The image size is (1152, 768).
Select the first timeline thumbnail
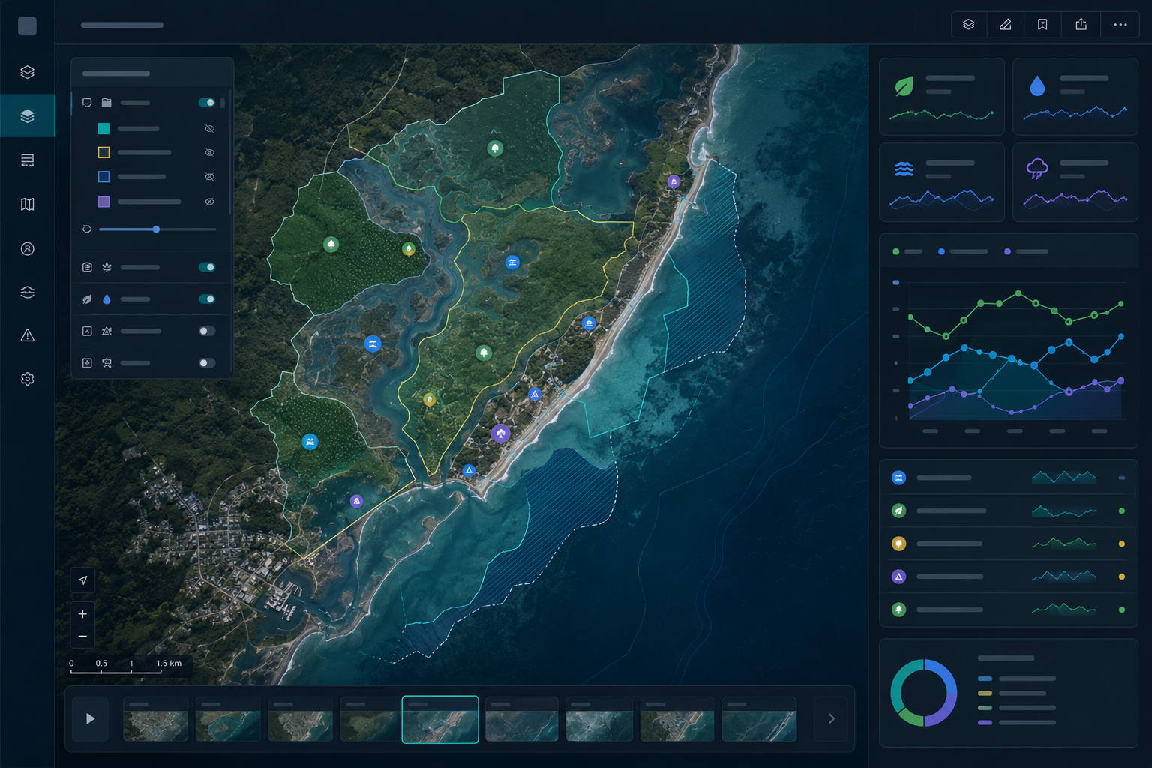tap(155, 720)
